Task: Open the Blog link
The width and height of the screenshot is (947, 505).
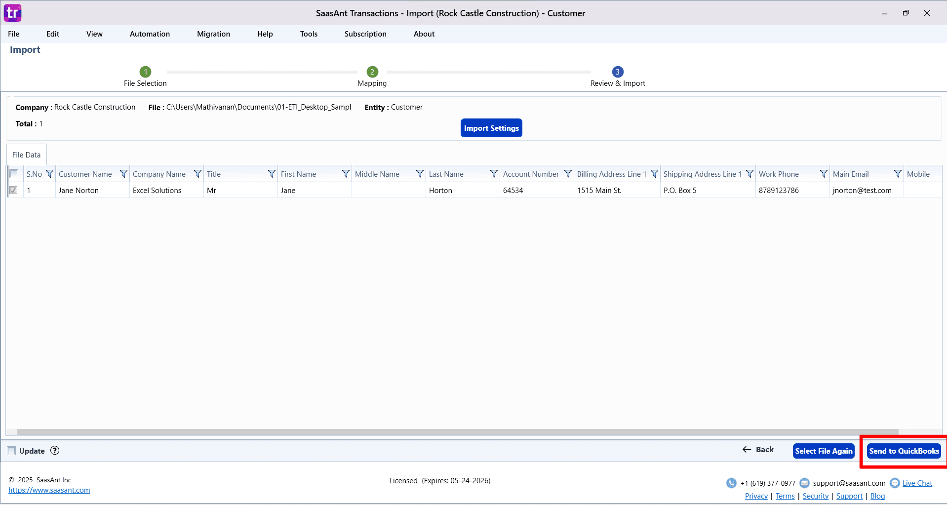Action: [877, 496]
